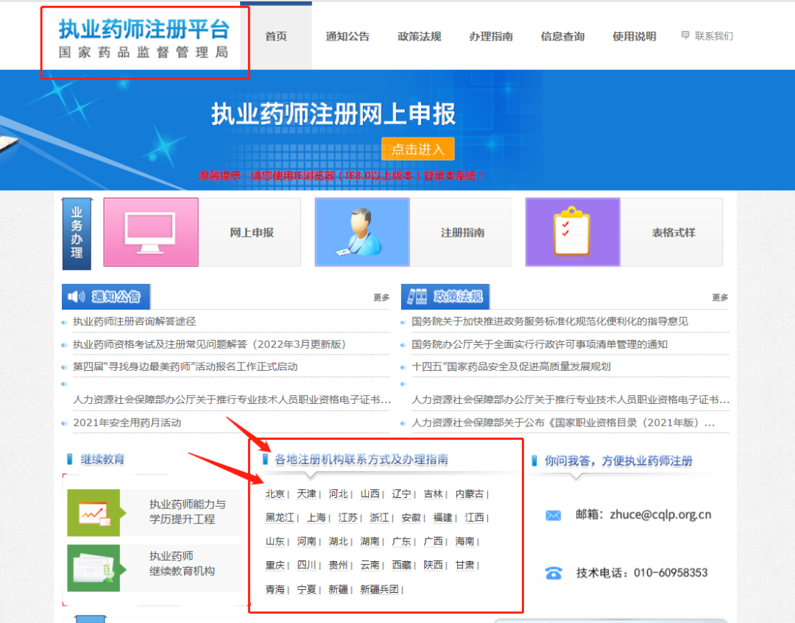Click the purple clipboard icon for 表格式样
Image resolution: width=795 pixels, height=623 pixels.
click(572, 232)
